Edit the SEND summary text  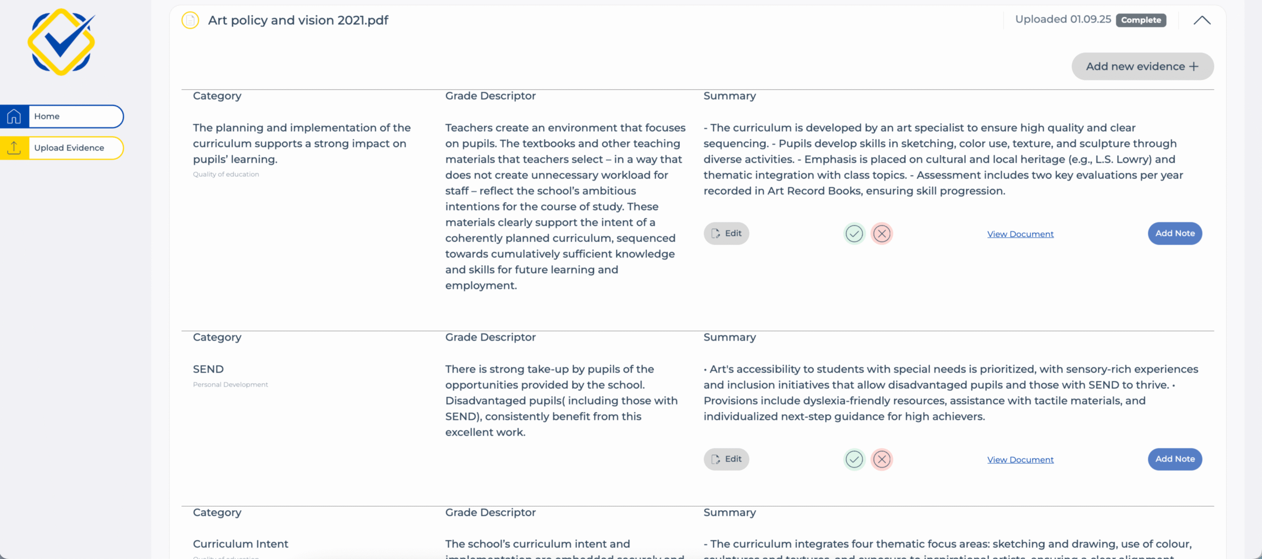[726, 459]
